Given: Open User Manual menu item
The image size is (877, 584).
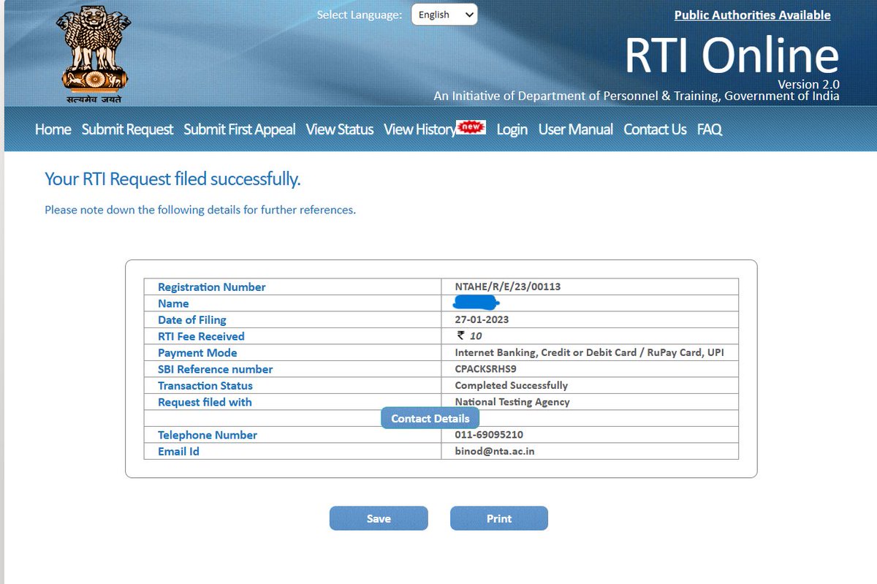Looking at the screenshot, I should click(x=576, y=129).
